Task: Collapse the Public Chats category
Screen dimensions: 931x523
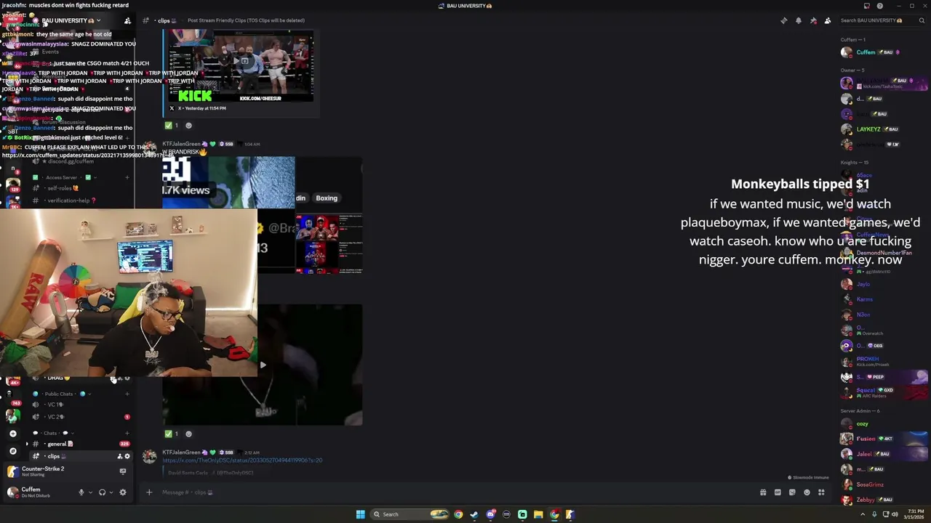Action: [x=62, y=394]
